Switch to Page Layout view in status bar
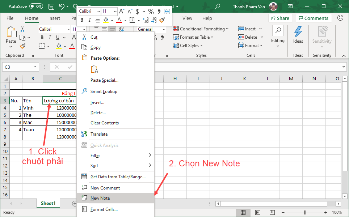 [x=257, y=212]
